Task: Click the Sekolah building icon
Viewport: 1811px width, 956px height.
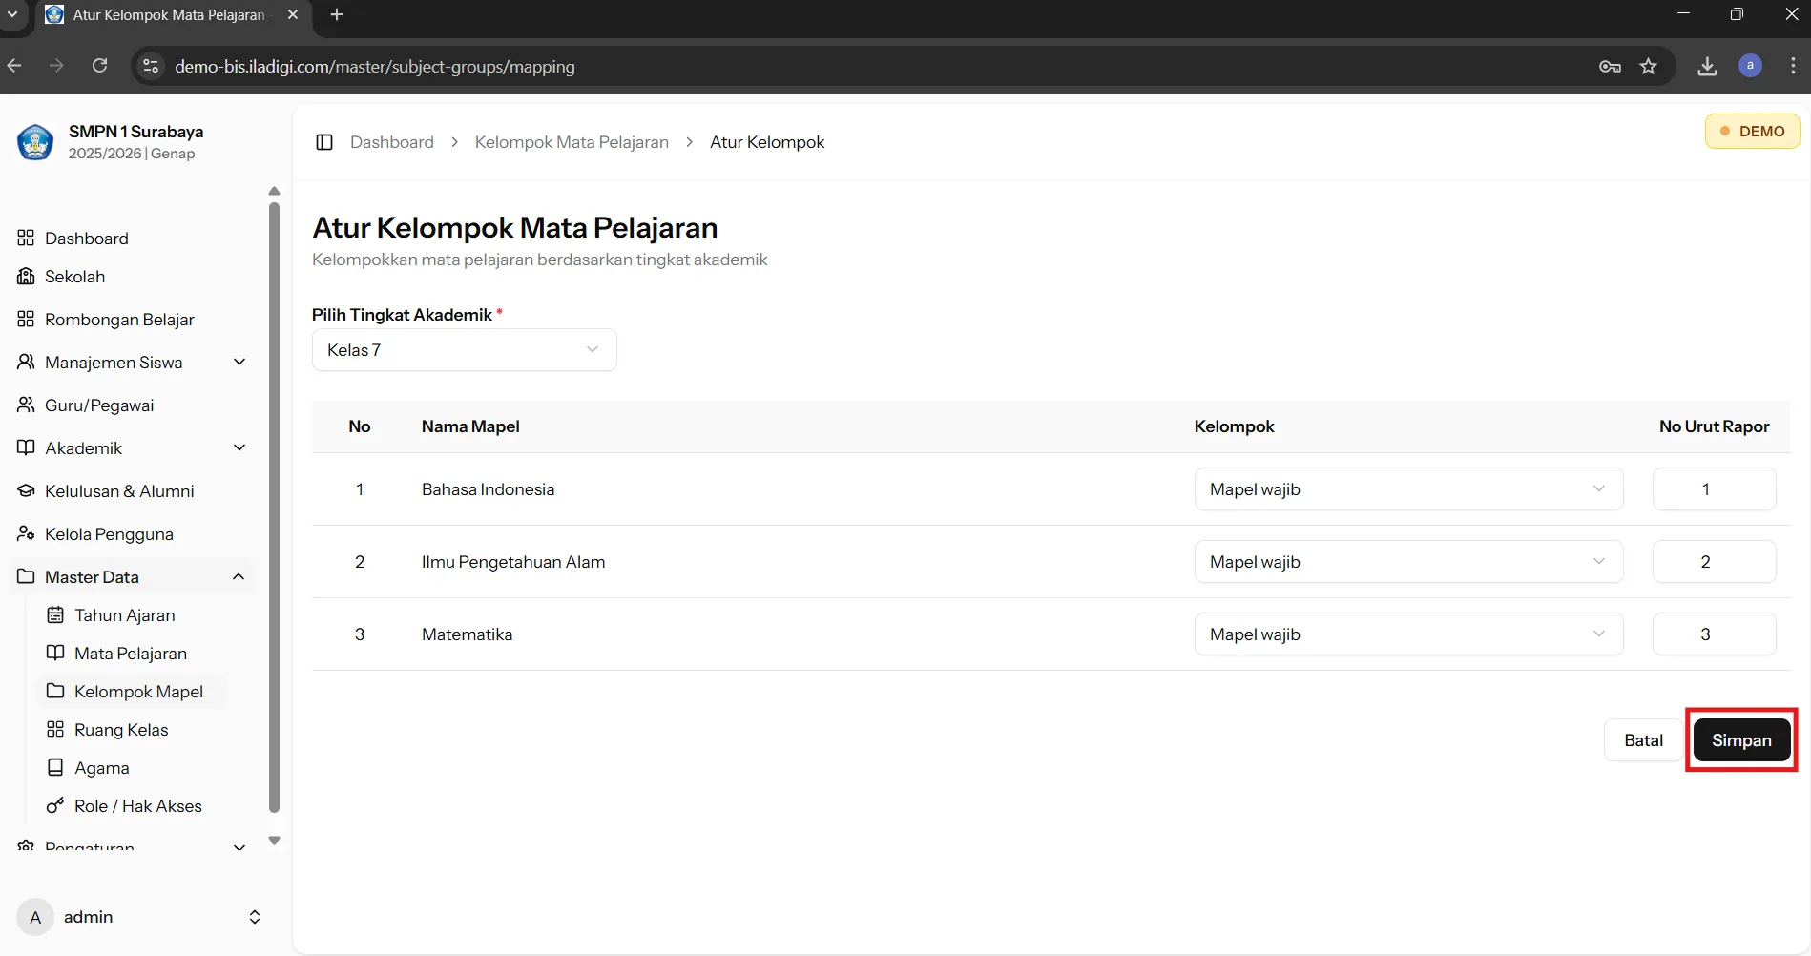Action: (x=26, y=276)
